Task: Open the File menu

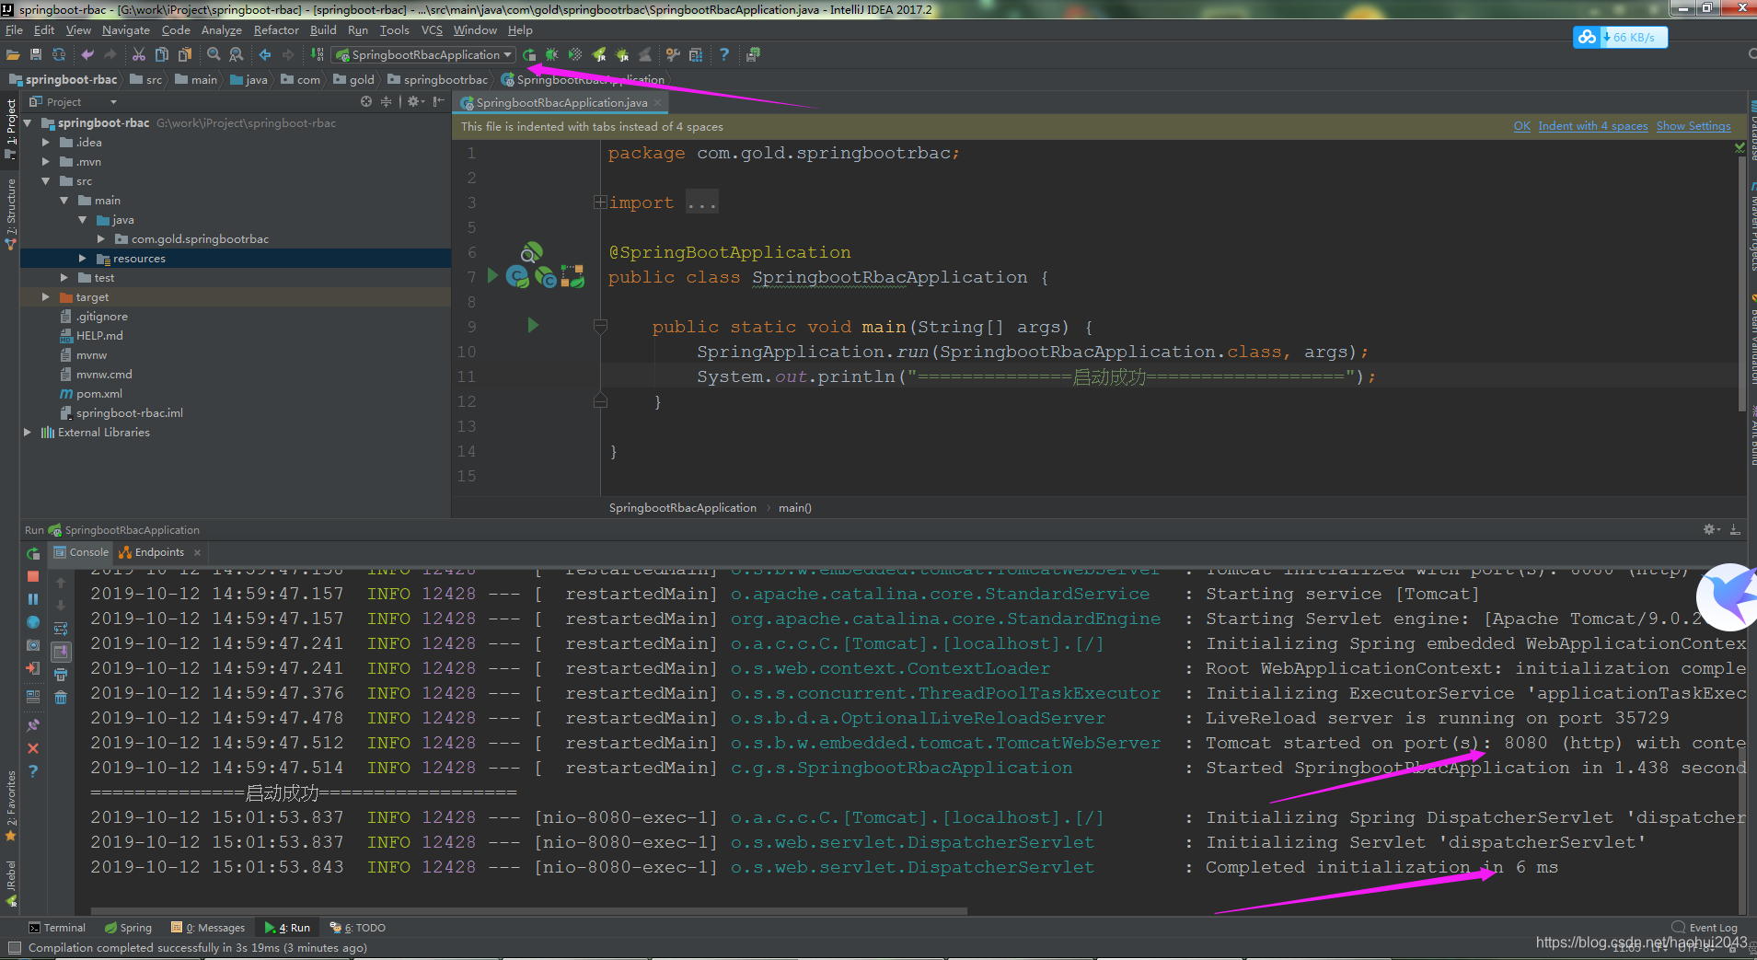Action: point(14,30)
